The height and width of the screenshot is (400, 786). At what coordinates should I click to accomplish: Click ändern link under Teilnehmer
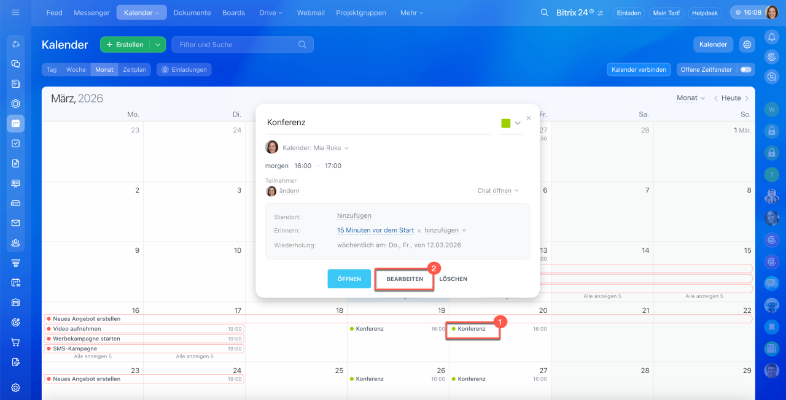[289, 191]
